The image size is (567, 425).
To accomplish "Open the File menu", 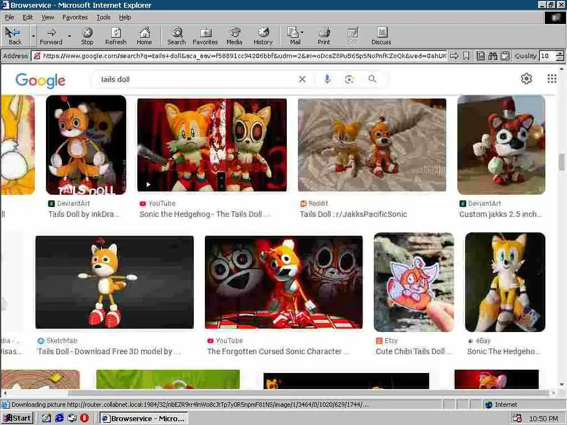I will 9,17.
